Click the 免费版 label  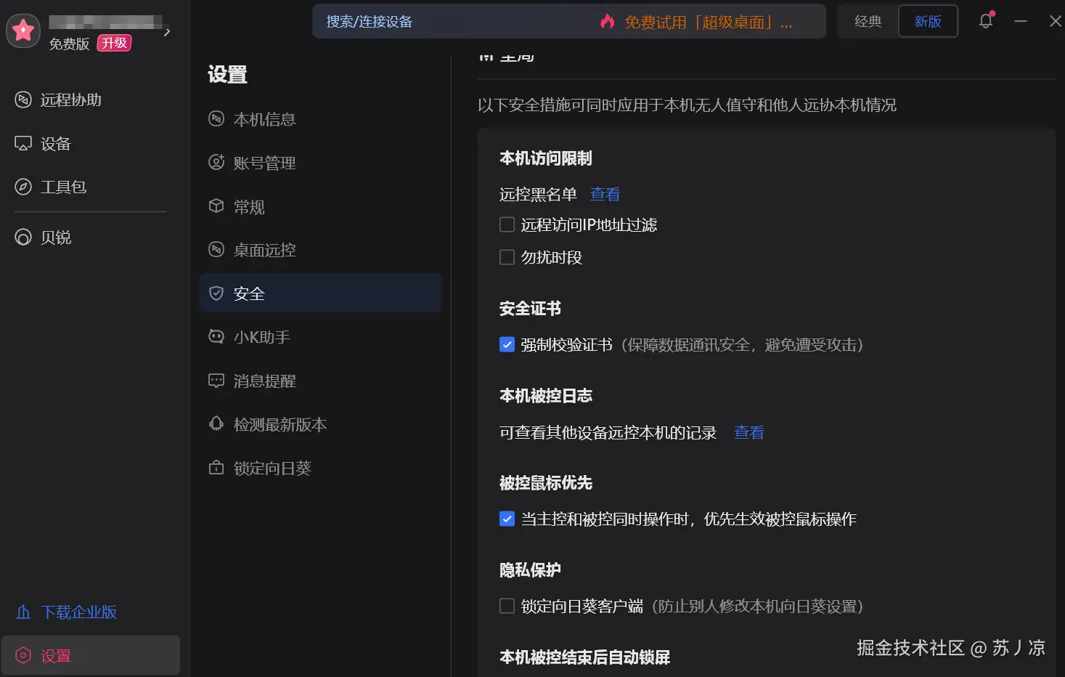[69, 44]
